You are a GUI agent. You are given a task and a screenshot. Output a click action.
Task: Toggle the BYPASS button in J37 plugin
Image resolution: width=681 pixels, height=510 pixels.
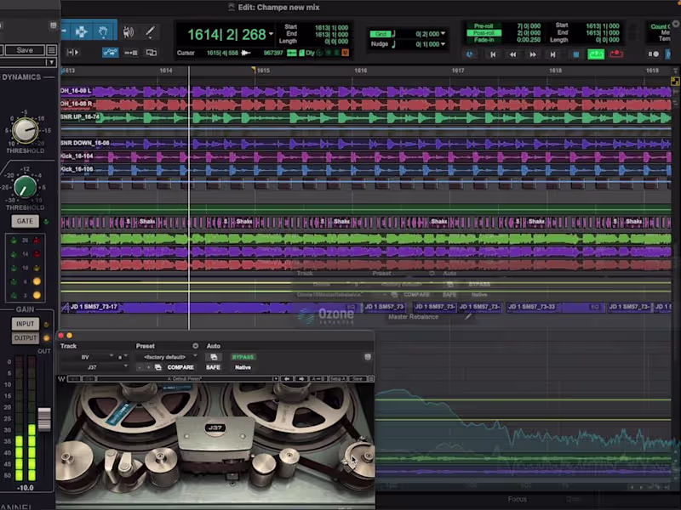243,357
